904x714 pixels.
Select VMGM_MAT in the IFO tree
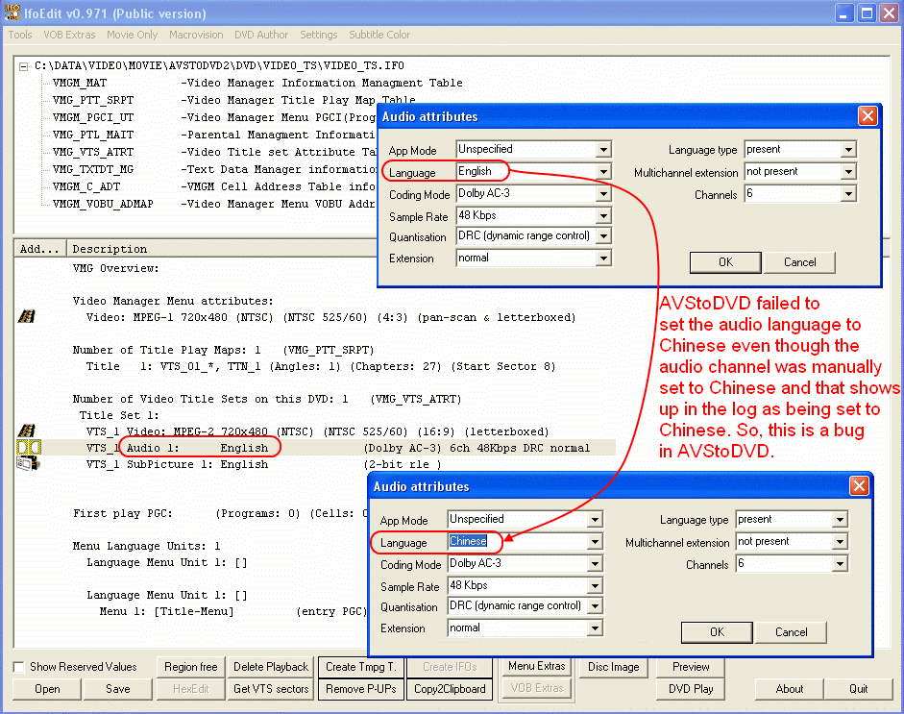click(80, 83)
